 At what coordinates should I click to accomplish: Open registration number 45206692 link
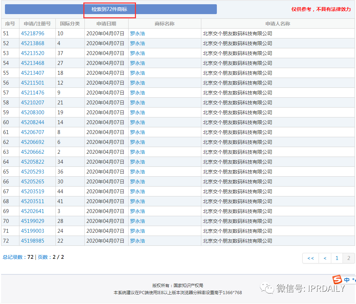(32, 142)
